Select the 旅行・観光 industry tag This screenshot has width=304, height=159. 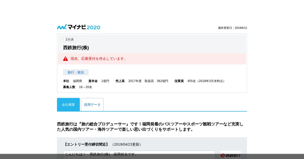tap(76, 72)
